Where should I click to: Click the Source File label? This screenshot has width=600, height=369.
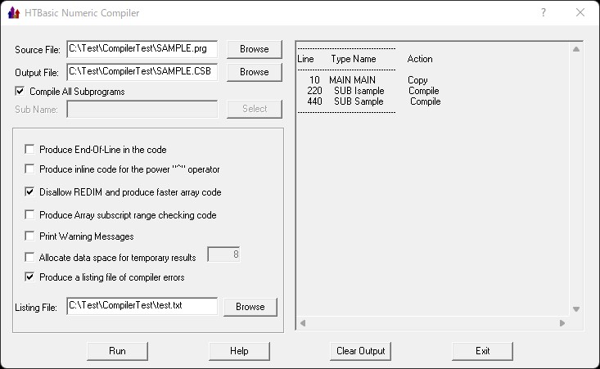coord(38,50)
